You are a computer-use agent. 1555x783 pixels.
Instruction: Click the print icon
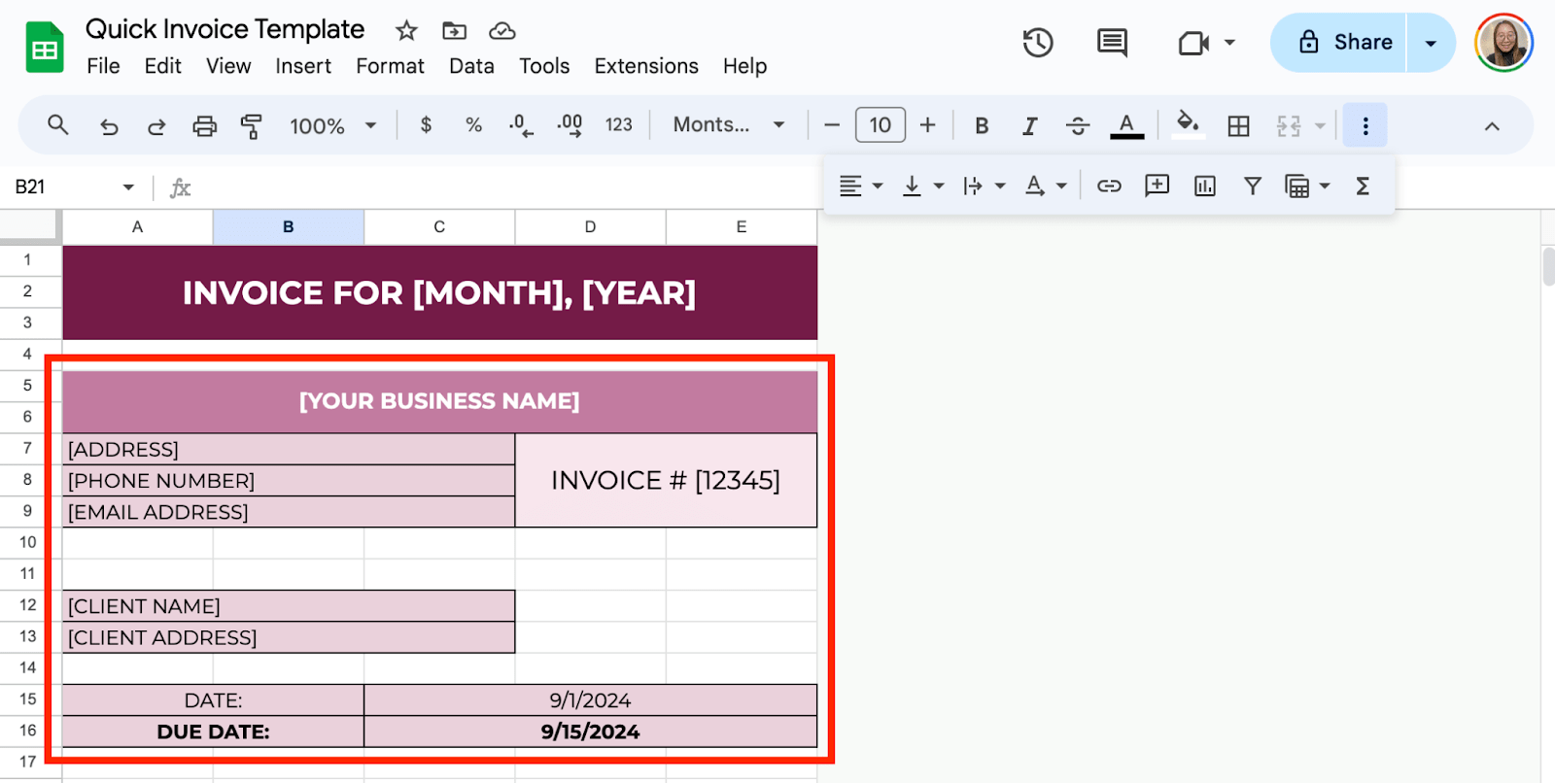coord(204,126)
